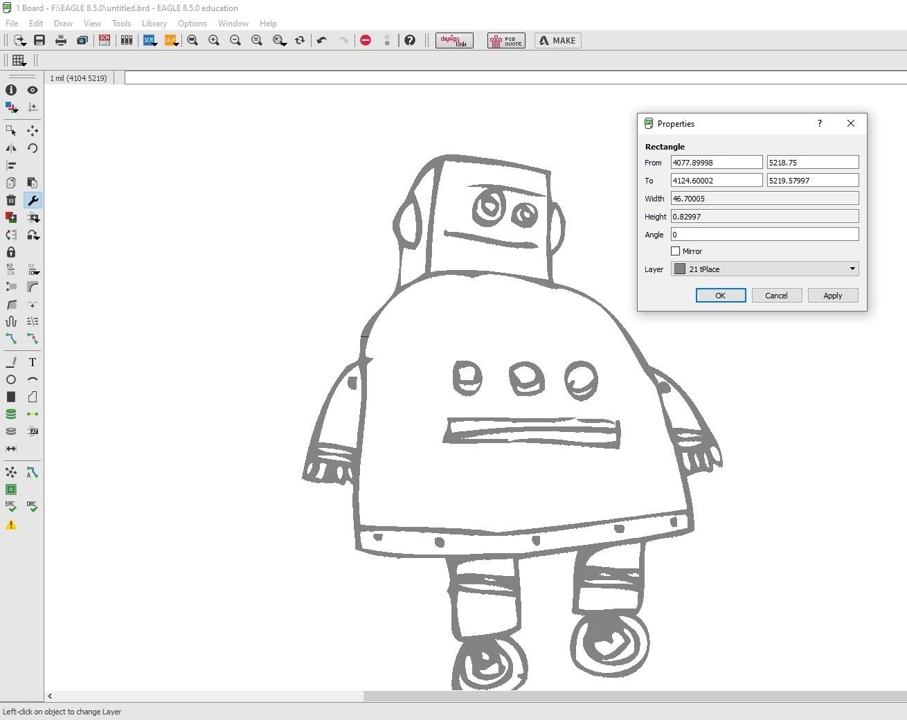Select the Lock tool
This screenshot has height=720, width=907.
pyautogui.click(x=11, y=252)
